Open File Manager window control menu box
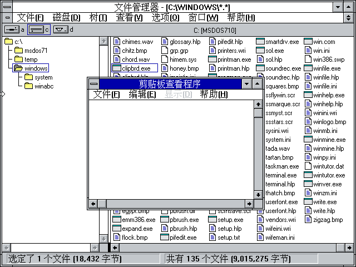 7,7
